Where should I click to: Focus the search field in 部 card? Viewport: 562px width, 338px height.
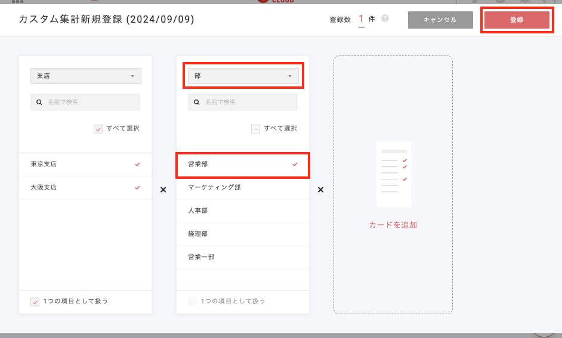click(243, 102)
